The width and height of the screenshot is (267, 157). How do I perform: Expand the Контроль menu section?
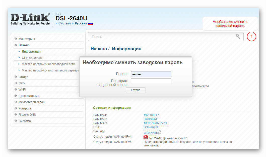coord(48,108)
